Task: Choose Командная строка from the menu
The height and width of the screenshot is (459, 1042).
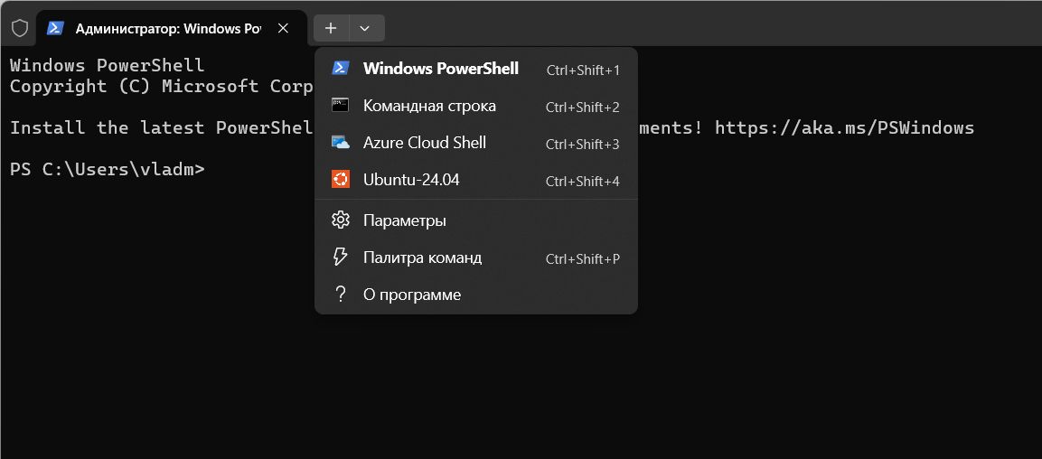Action: [x=475, y=107]
